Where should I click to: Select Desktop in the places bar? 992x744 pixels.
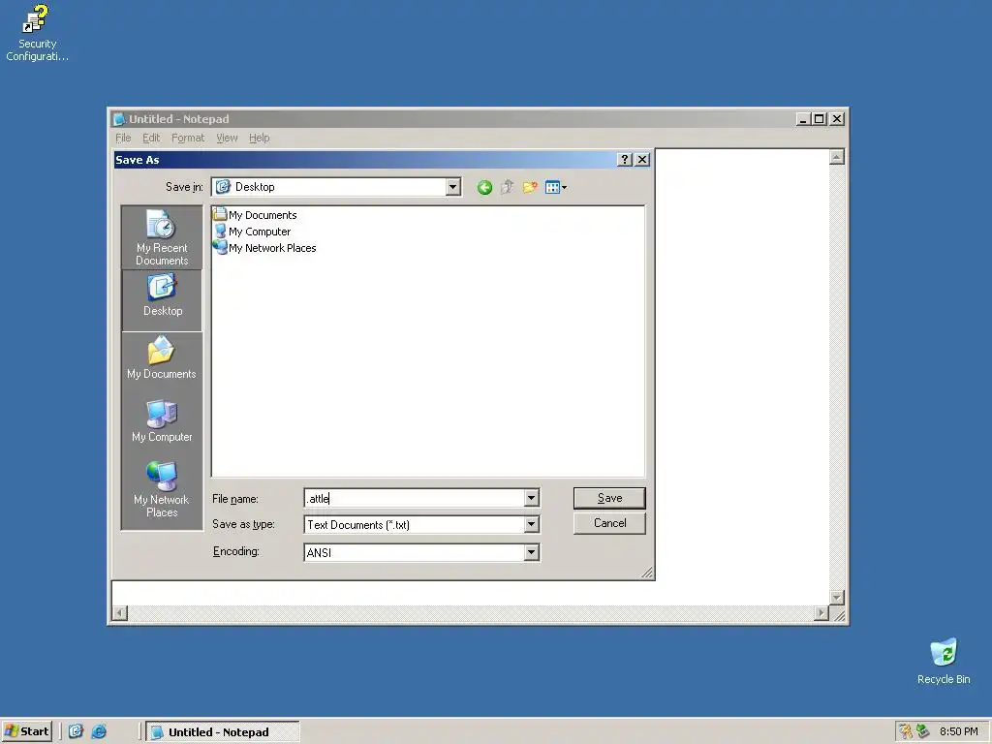162,300
